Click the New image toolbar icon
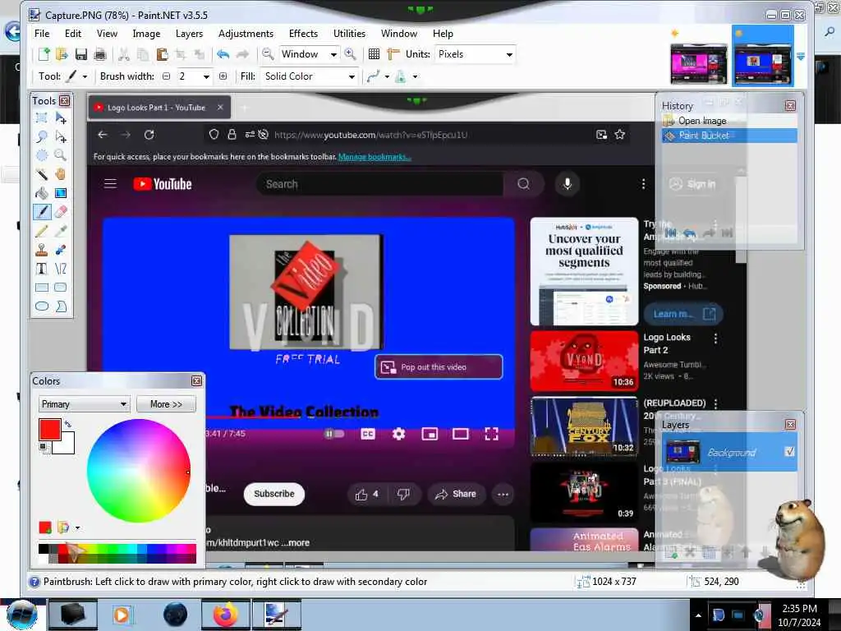Screen dimensions: 841x631 44,54
